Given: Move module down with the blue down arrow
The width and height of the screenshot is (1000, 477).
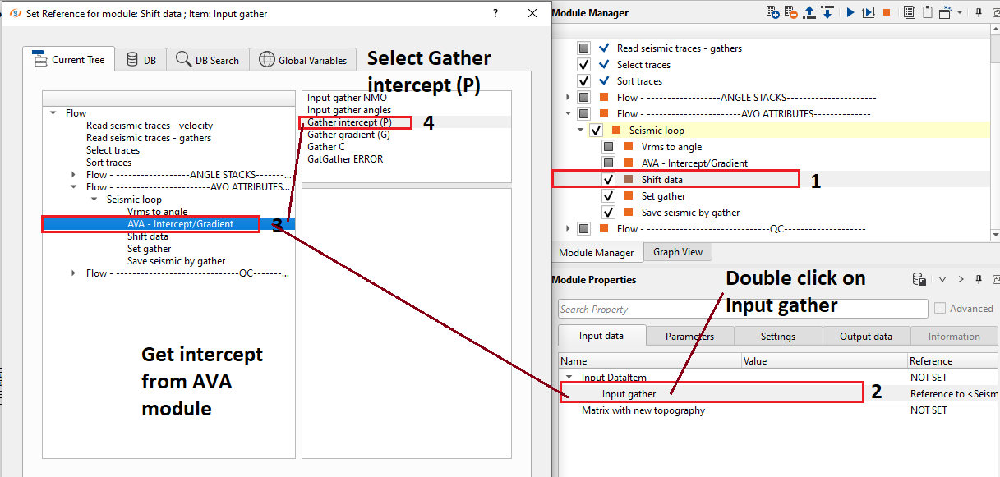Looking at the screenshot, I should tap(827, 12).
